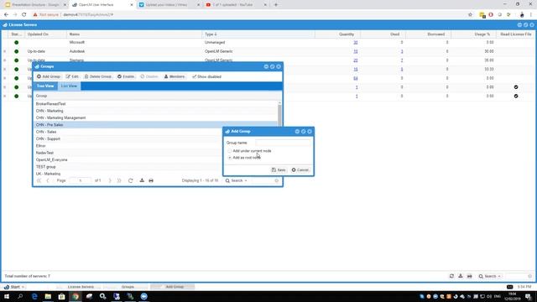The image size is (537, 302).
Task: Open Members from the Groups toolbar
Action: point(175,76)
